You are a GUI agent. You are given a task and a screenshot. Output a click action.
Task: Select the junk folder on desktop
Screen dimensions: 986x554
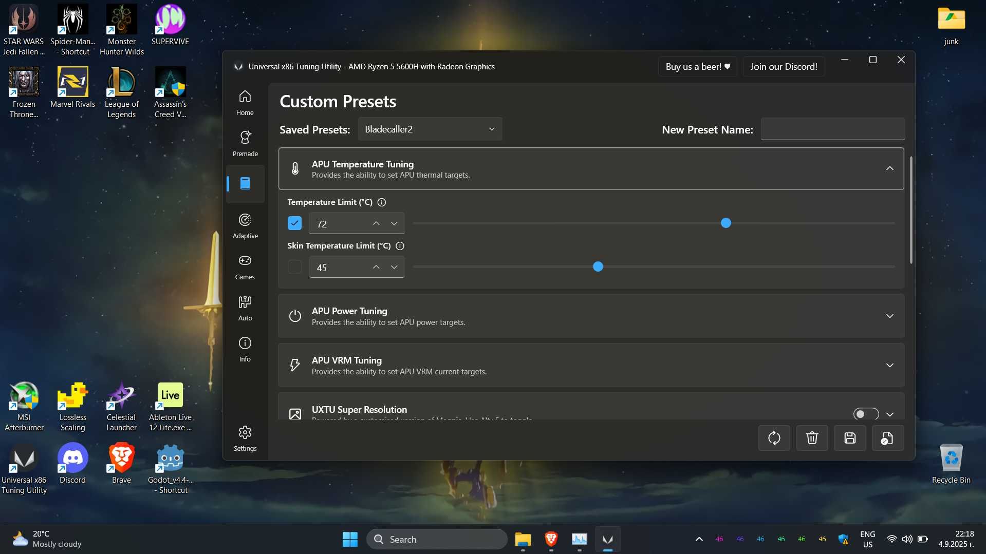pos(951,26)
